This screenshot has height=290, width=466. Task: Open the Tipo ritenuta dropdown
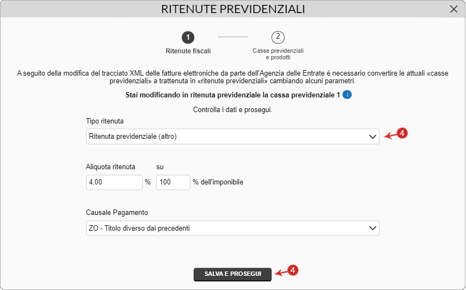(x=233, y=137)
